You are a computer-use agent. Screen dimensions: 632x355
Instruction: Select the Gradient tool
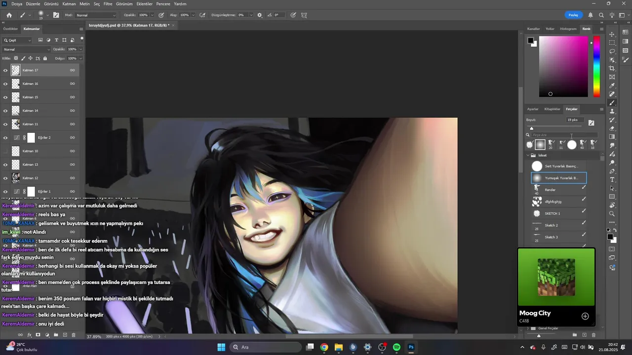pyautogui.click(x=612, y=137)
